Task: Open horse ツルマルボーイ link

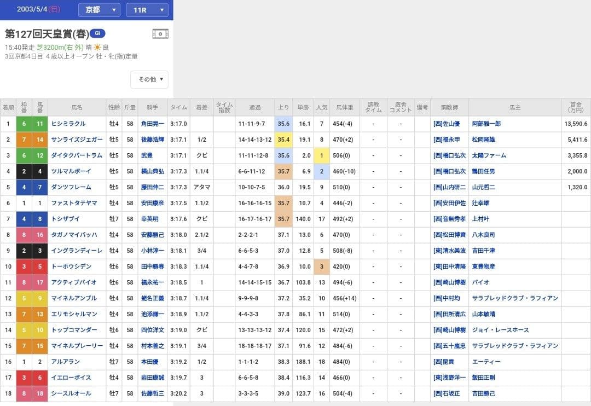Action: [71, 171]
